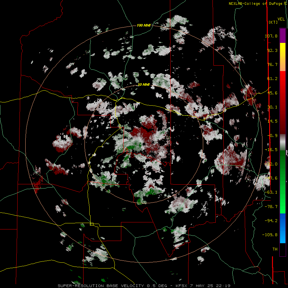Click the 61.2 legend value

tap(272, 79)
